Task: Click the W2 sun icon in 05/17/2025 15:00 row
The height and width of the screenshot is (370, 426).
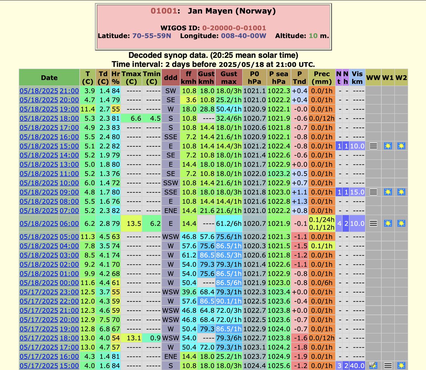Action: [x=401, y=365]
